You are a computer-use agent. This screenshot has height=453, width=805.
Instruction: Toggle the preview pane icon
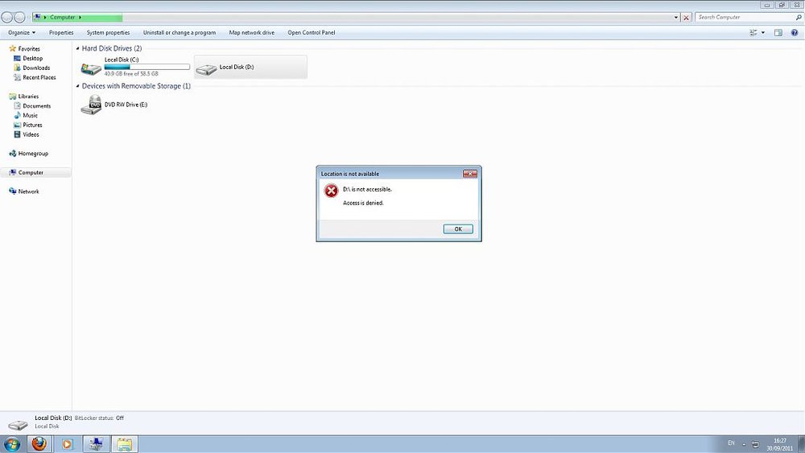[778, 32]
